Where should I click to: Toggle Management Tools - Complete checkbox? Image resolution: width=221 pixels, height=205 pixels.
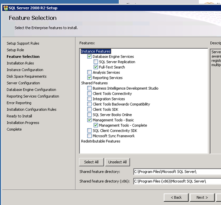96,125
